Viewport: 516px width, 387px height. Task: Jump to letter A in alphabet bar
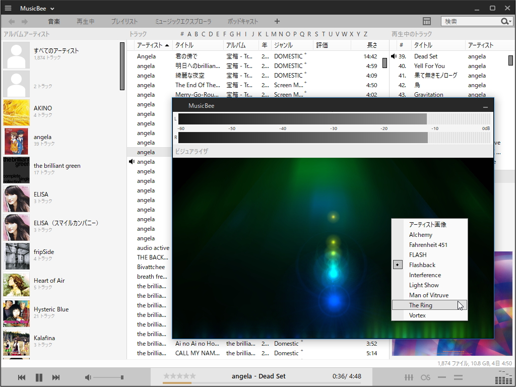[x=189, y=34]
